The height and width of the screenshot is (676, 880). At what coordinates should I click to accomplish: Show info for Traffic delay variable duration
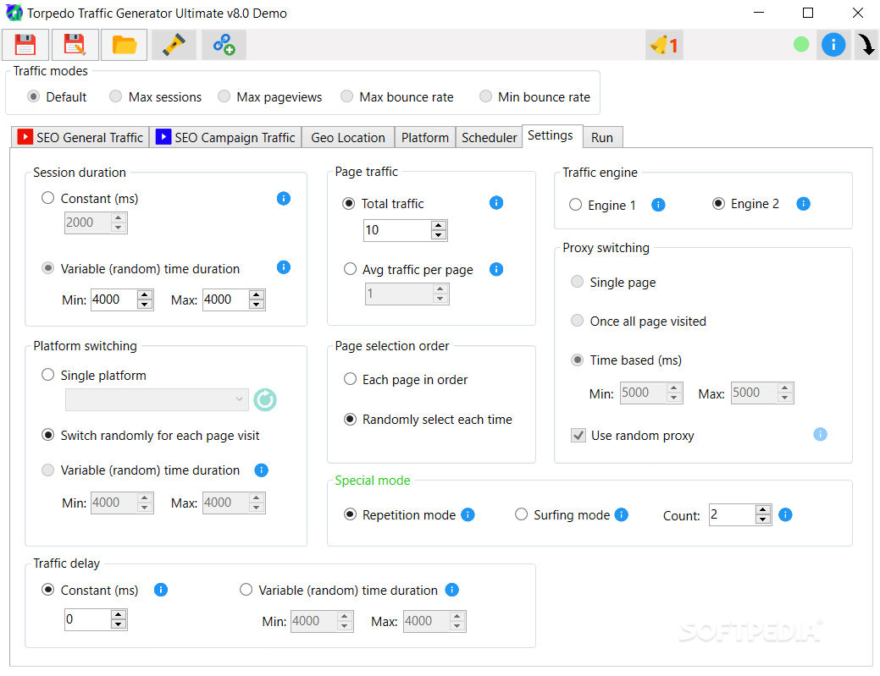[x=451, y=590]
